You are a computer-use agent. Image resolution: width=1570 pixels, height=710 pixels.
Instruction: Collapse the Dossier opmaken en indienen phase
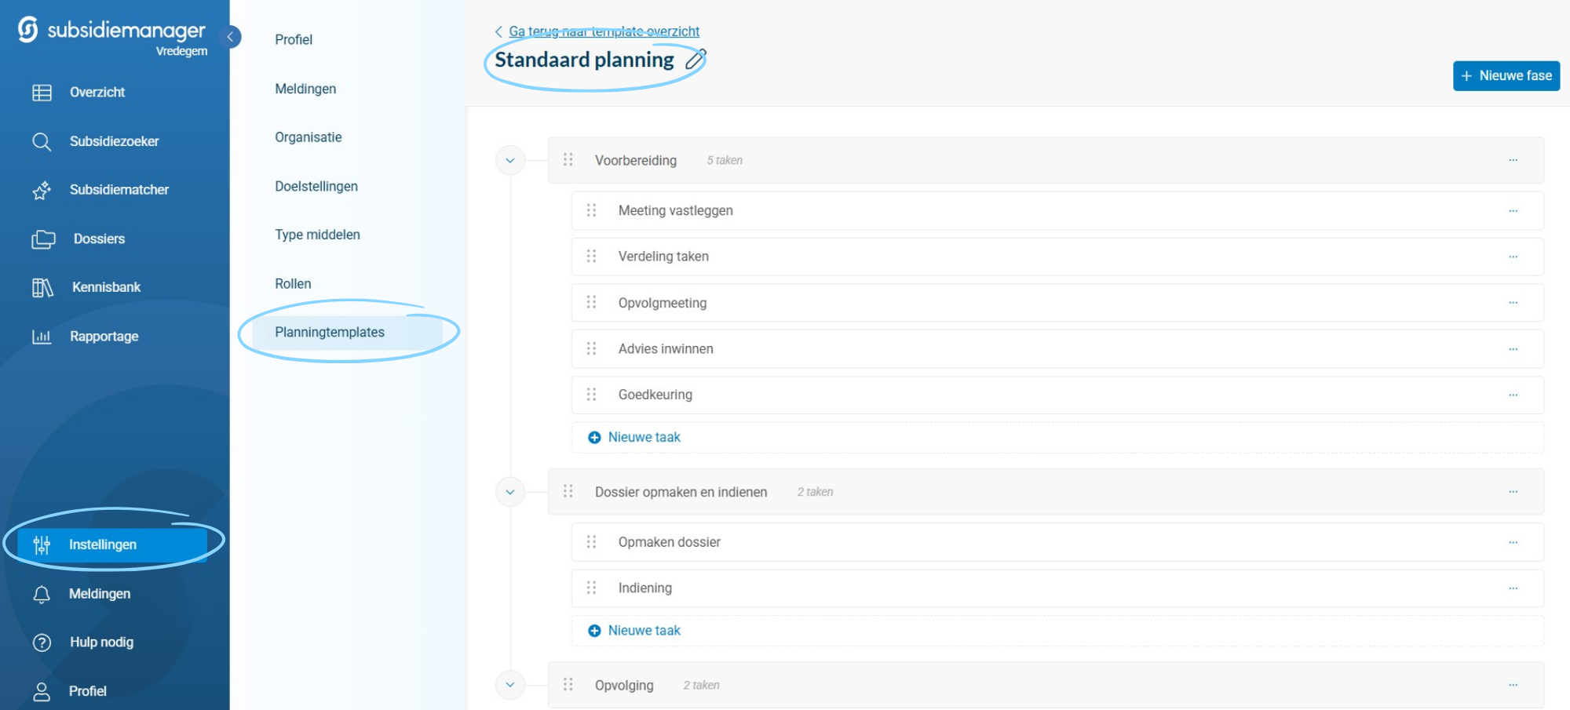point(510,491)
